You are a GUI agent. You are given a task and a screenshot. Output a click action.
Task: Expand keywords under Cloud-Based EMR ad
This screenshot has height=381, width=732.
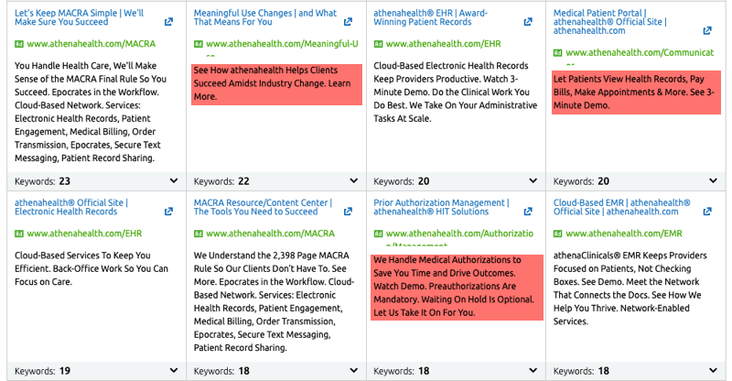coord(712,371)
